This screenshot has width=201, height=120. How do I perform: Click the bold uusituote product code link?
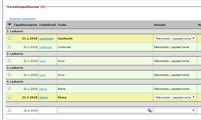pos(46,39)
